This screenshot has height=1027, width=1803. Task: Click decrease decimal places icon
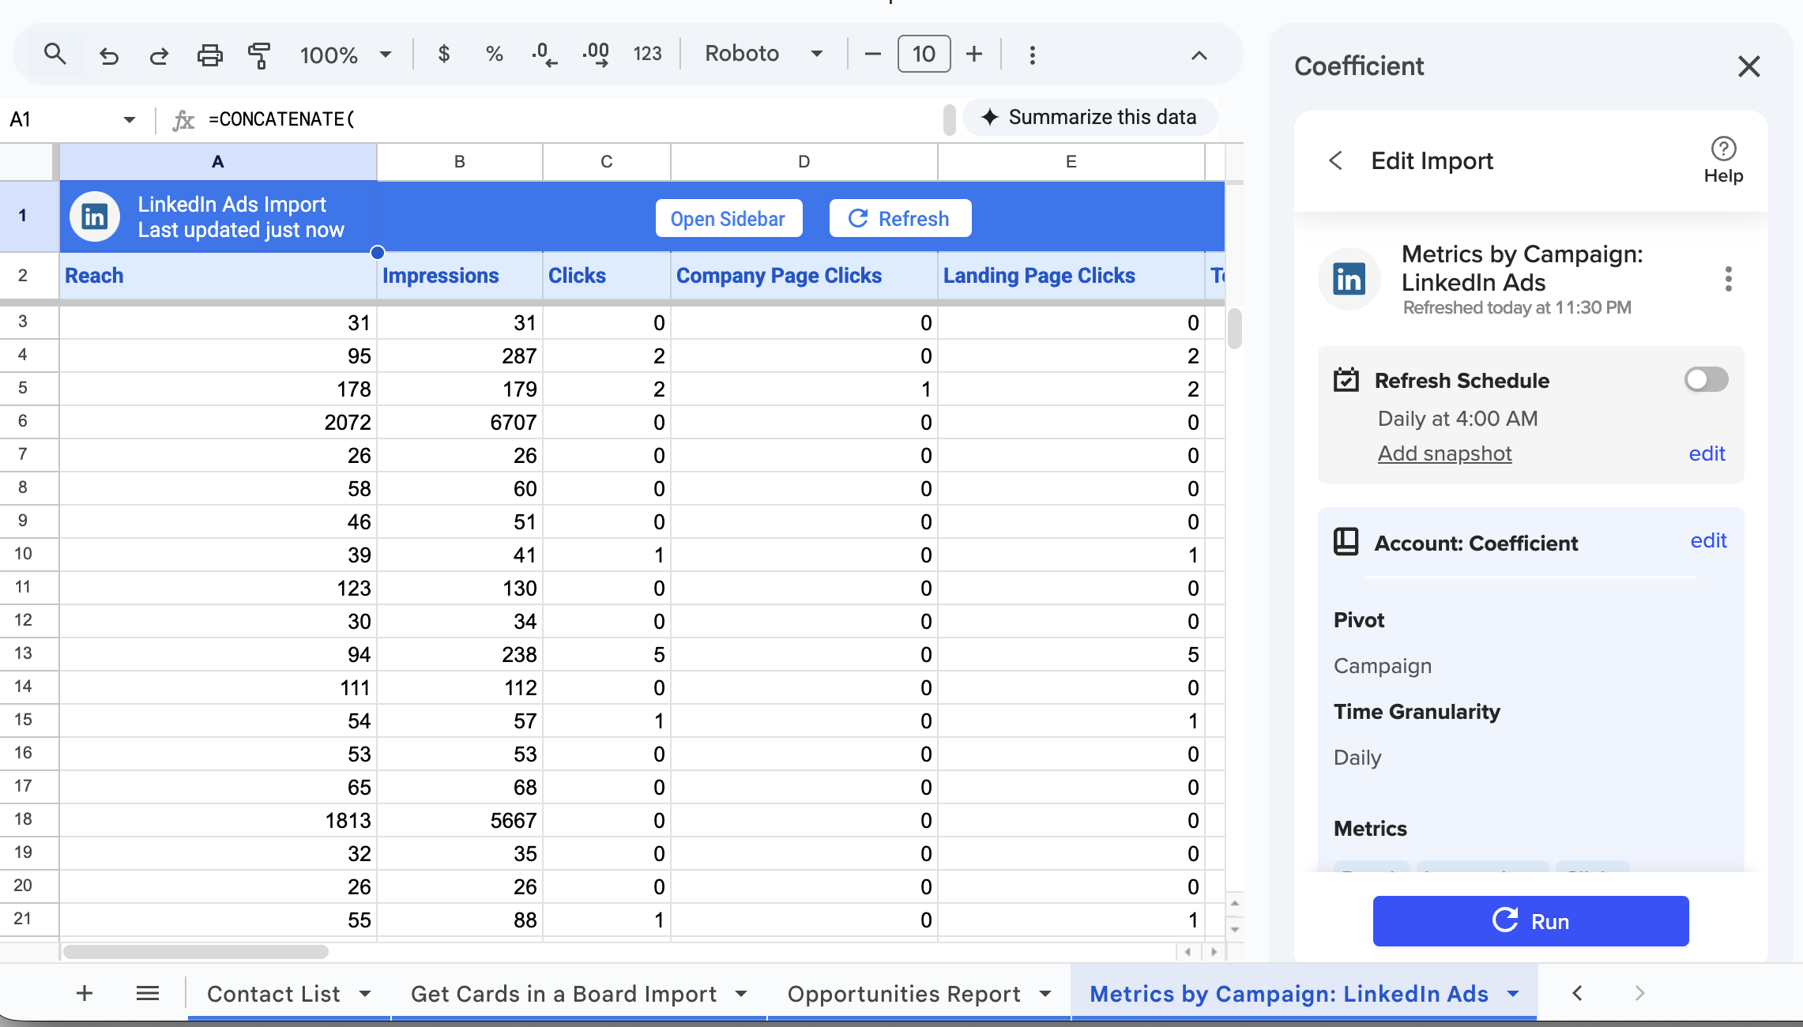544,54
